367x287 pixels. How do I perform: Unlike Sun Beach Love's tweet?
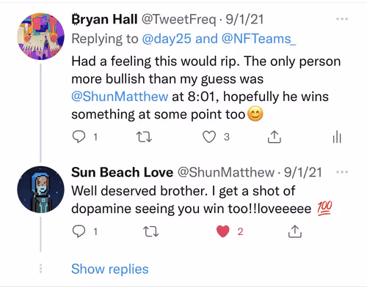(223, 231)
